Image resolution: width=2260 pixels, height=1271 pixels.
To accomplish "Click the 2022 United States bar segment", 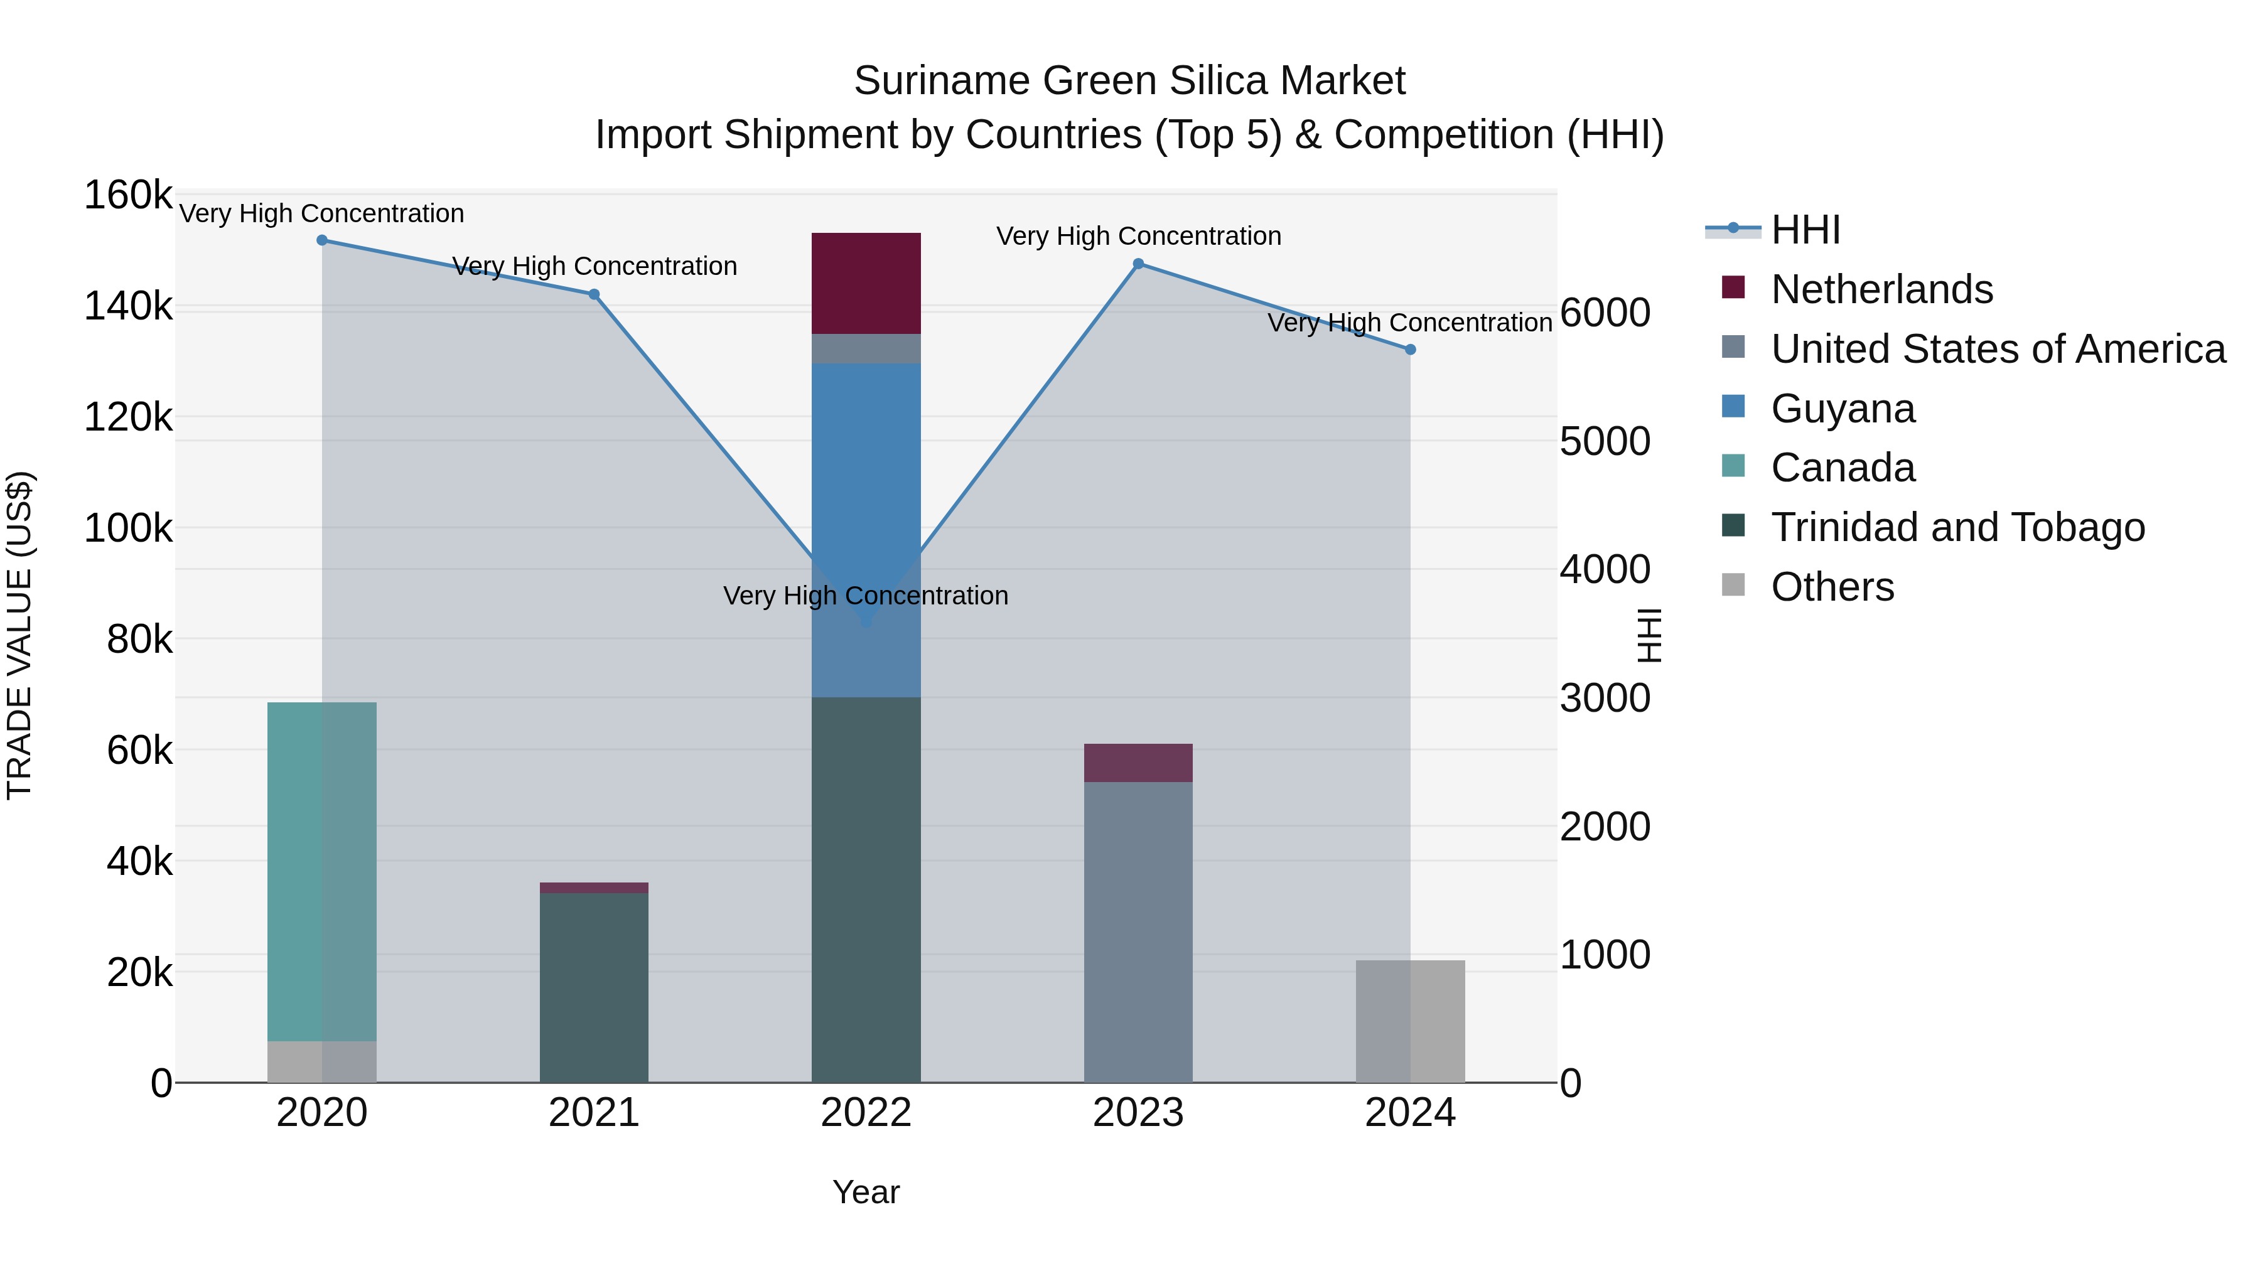I will [866, 349].
